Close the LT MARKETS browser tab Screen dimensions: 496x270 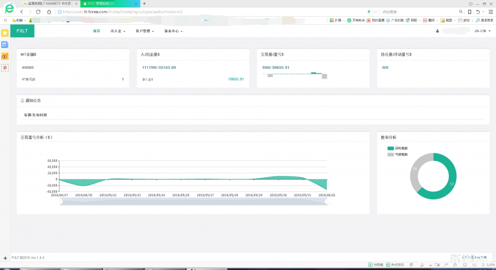pyautogui.click(x=76, y=4)
